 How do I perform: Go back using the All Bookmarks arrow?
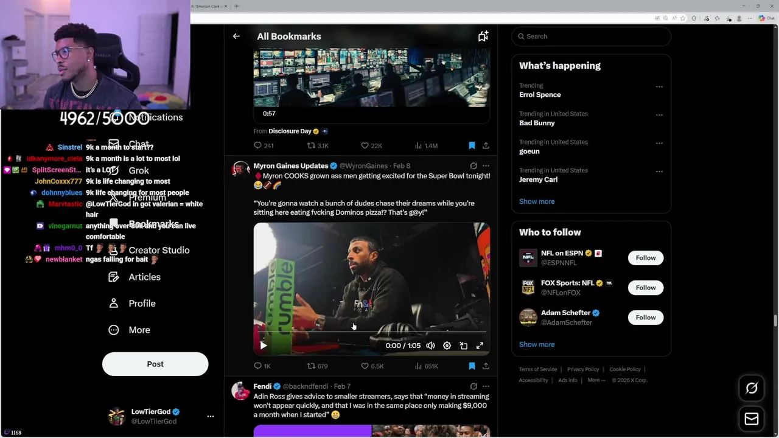pyautogui.click(x=236, y=36)
